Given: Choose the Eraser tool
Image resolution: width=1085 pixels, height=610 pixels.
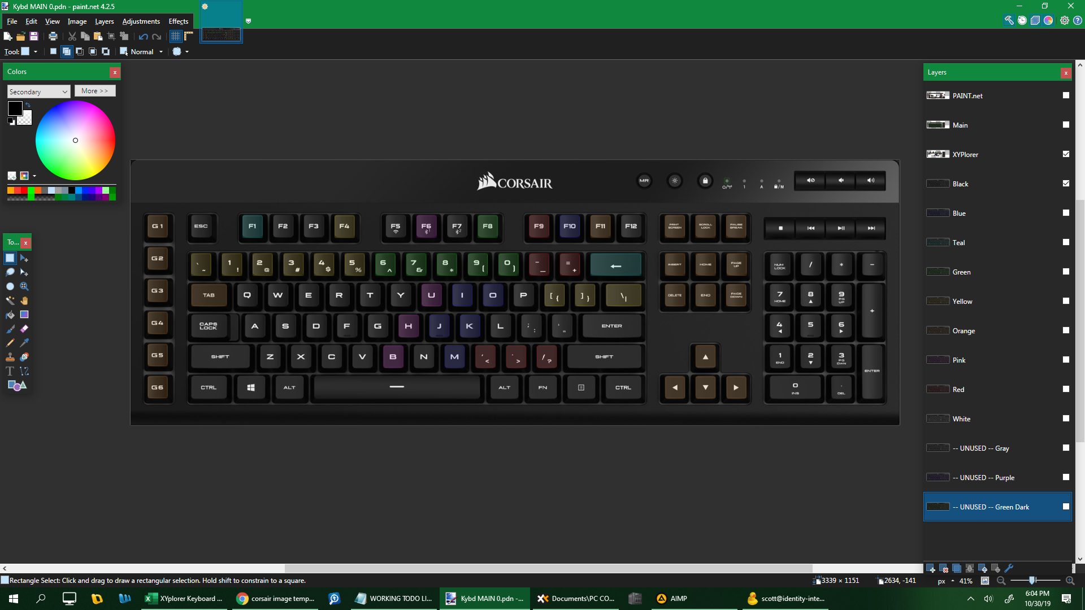Looking at the screenshot, I should [x=24, y=328].
